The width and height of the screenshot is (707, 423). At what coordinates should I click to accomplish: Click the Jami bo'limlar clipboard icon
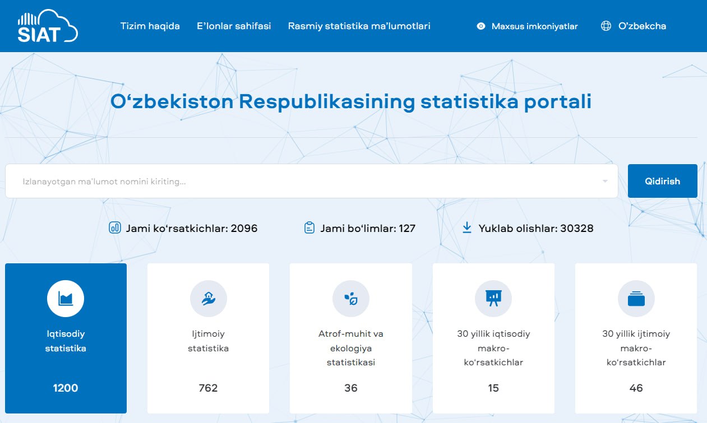[309, 228]
